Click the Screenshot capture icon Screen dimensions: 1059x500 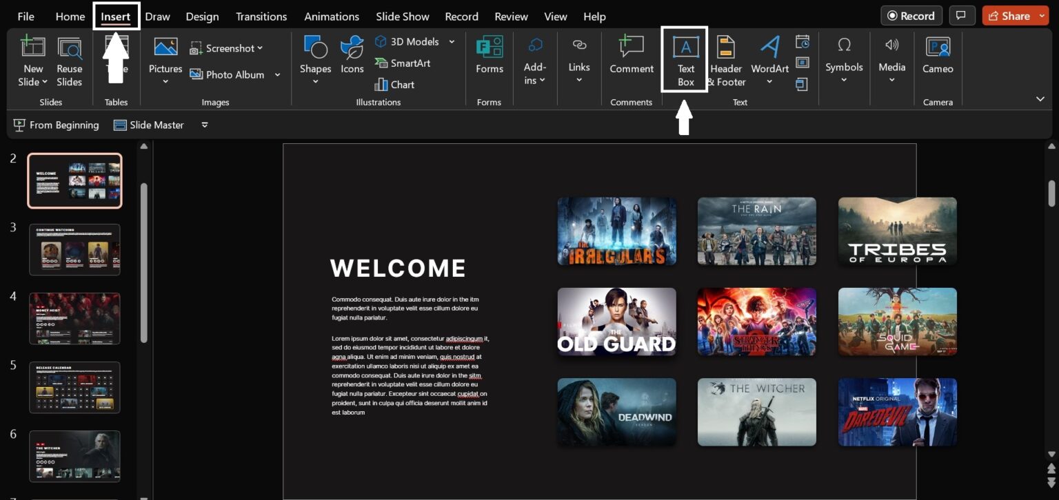pos(196,48)
